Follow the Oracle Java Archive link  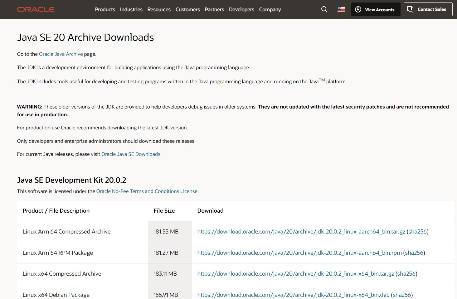point(61,54)
